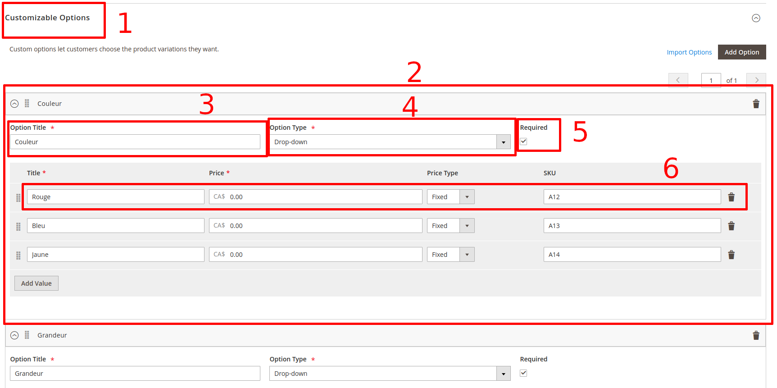Click the Import Options link
Image resolution: width=777 pixels, height=388 pixels.
point(689,52)
